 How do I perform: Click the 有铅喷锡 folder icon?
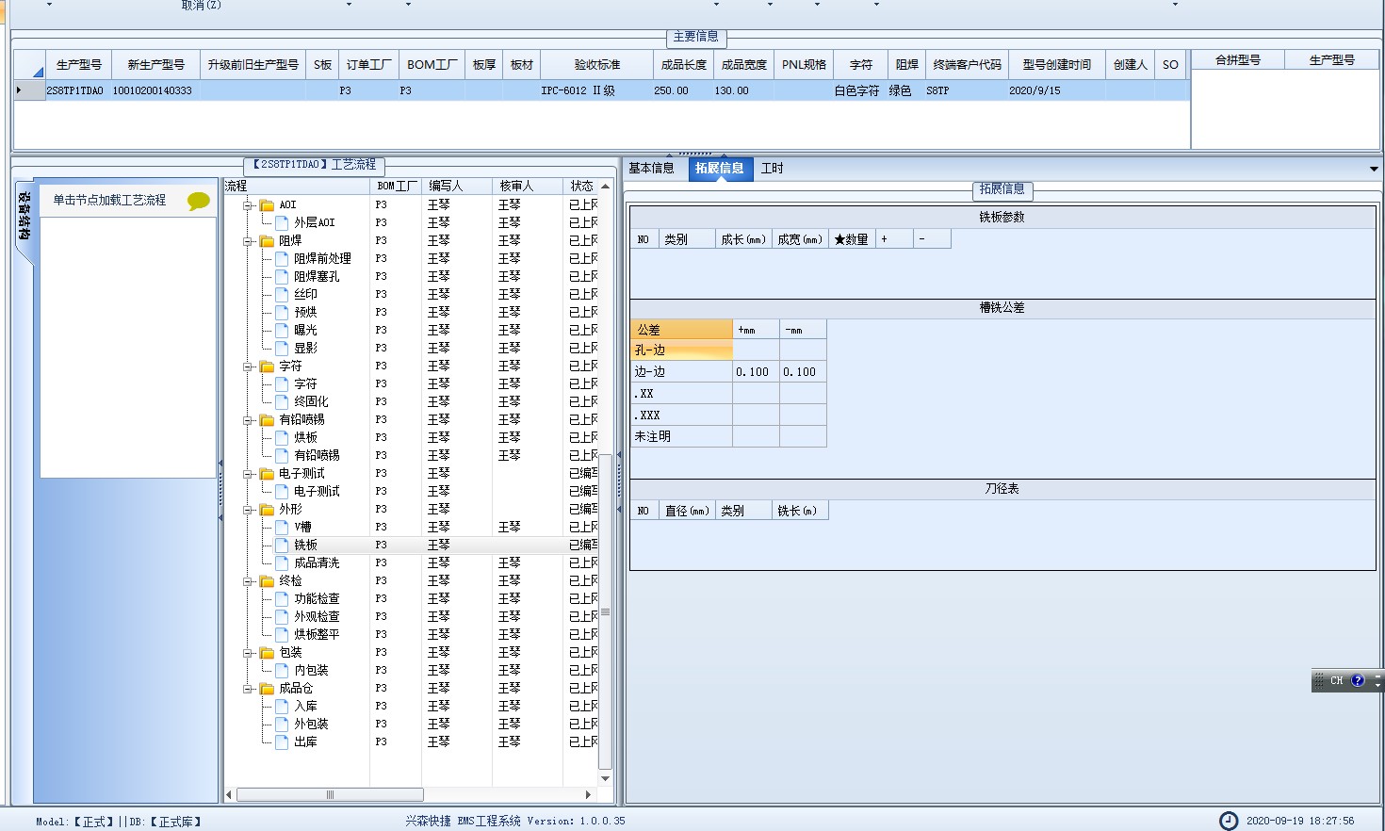pyautogui.click(x=267, y=419)
